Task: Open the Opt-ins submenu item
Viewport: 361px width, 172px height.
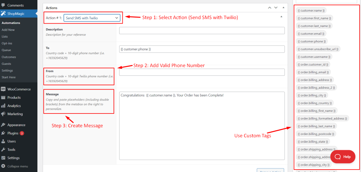Action: tap(7, 43)
